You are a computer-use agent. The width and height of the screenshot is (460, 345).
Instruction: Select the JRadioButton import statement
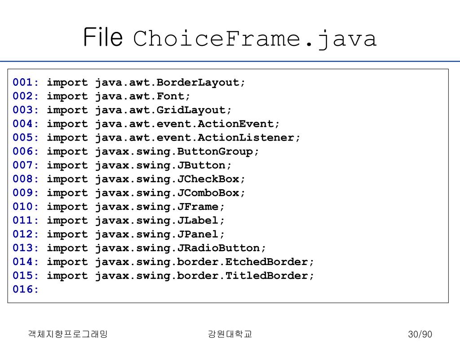[139, 248]
